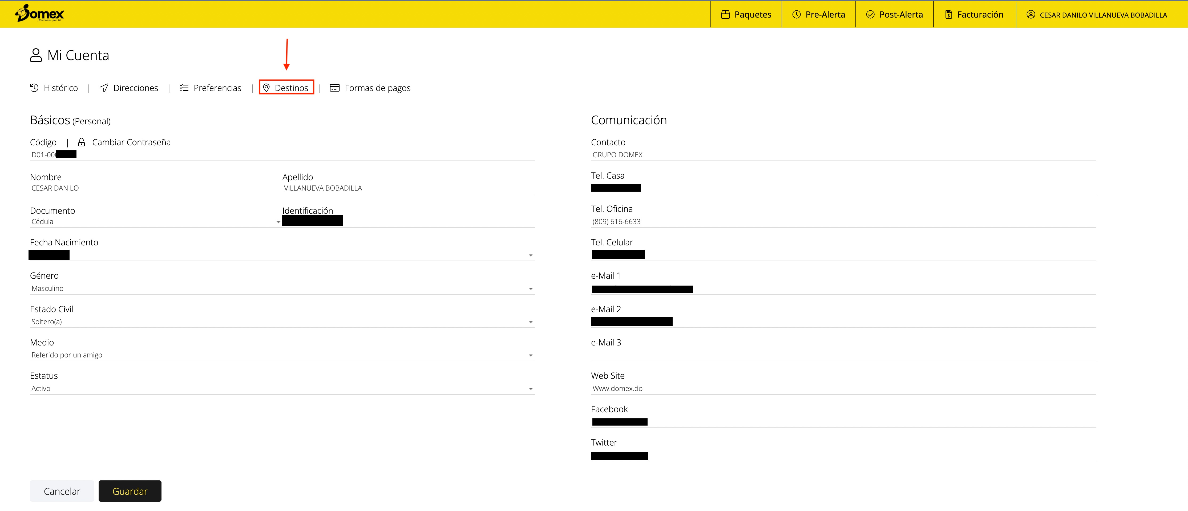The image size is (1188, 511).
Task: Click the Direcciones arrow icon
Action: click(104, 88)
